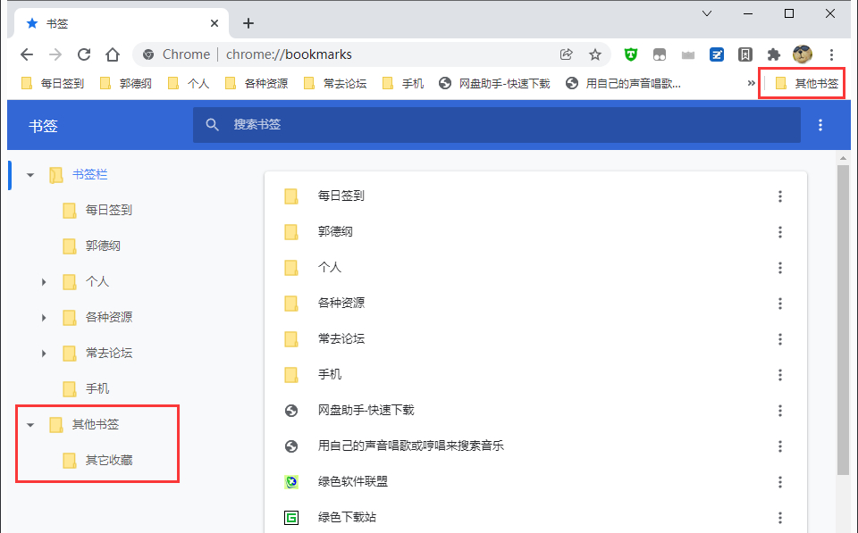
Task: Open more actions for 用自己的声音 row
Action: pos(779,446)
